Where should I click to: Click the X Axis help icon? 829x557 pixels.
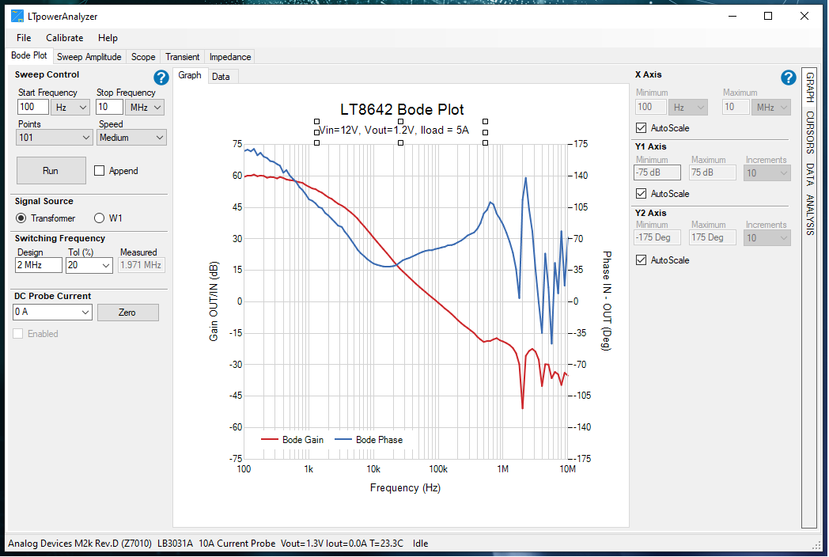[788, 78]
